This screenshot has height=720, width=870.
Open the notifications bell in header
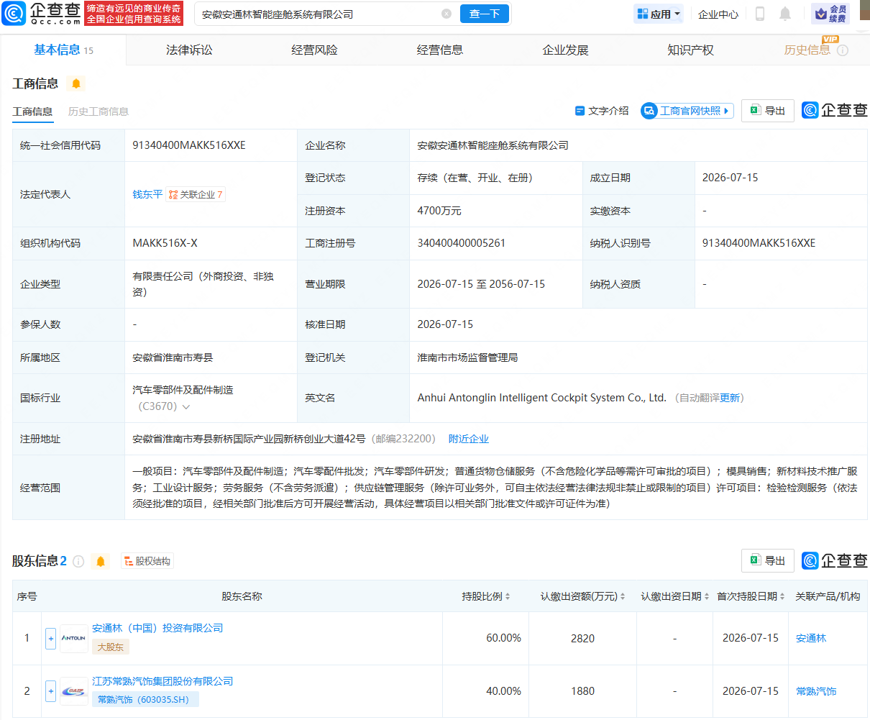(785, 14)
